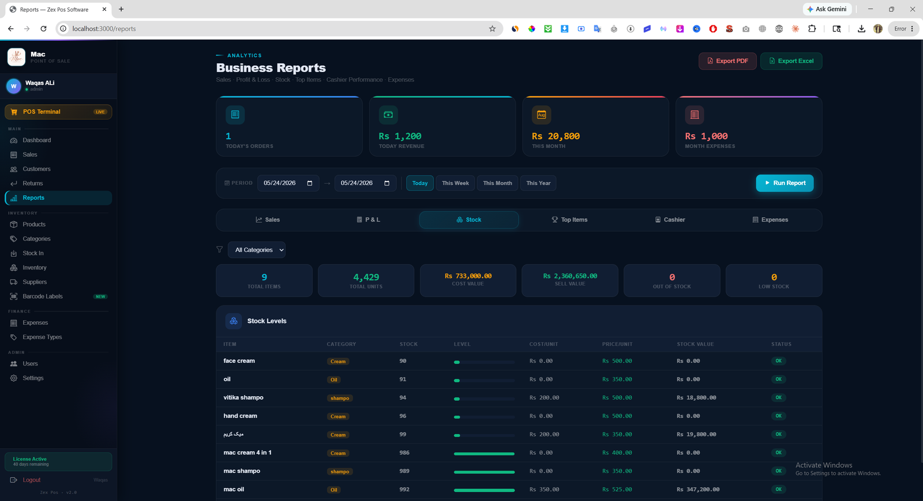Click the This Month calendar card icon
Image resolution: width=923 pixels, height=501 pixels.
pos(541,115)
